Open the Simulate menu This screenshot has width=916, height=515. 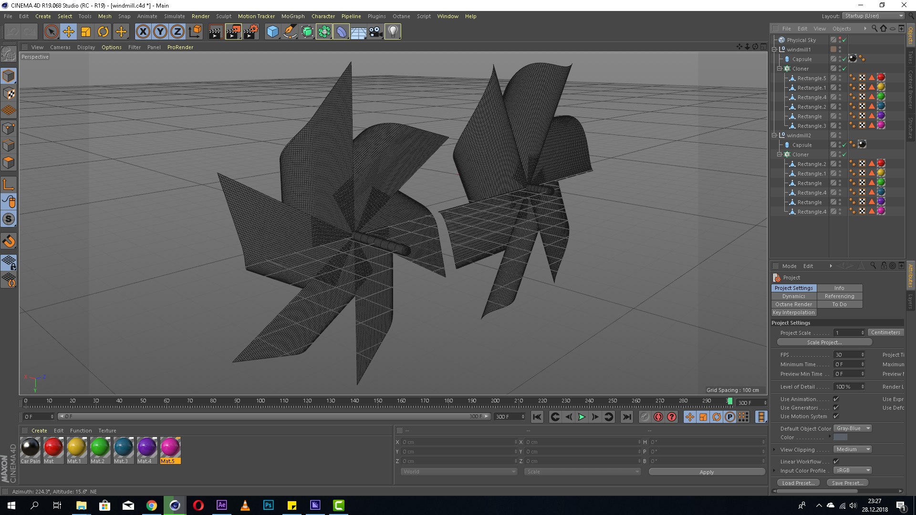[x=175, y=16]
